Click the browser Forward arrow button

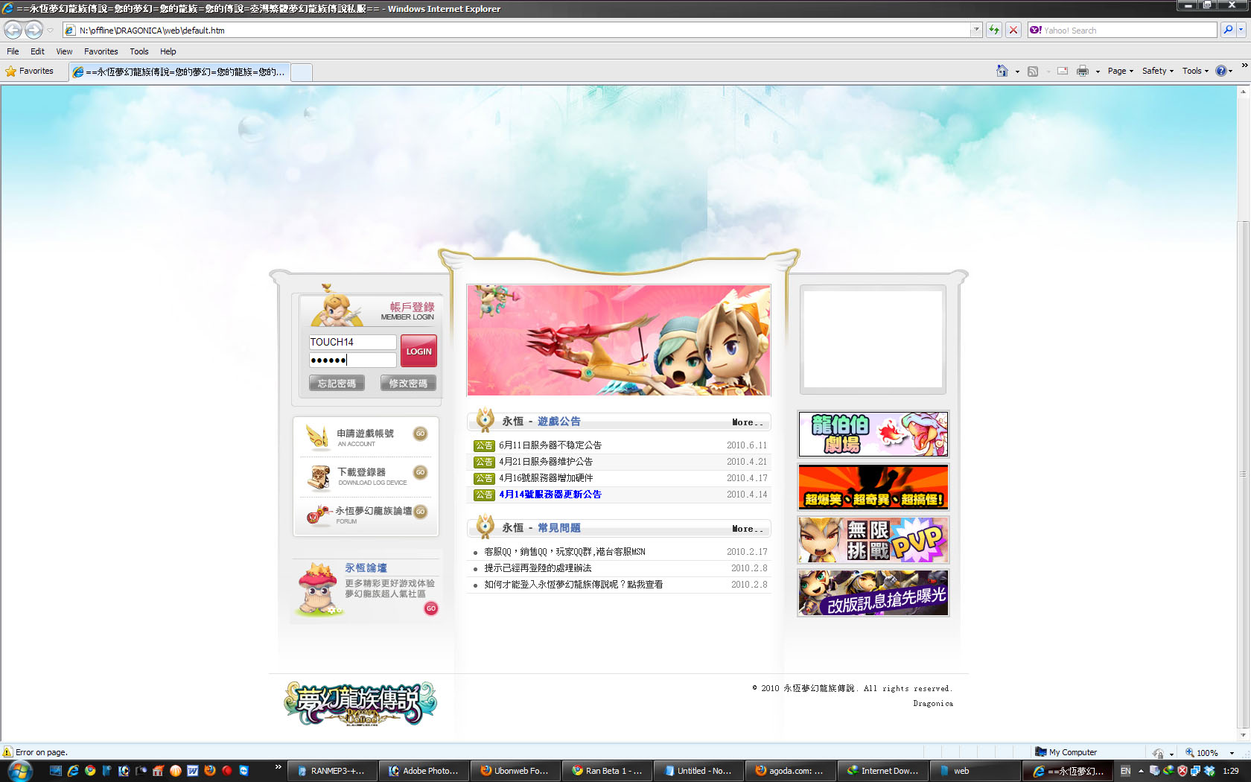tap(34, 30)
